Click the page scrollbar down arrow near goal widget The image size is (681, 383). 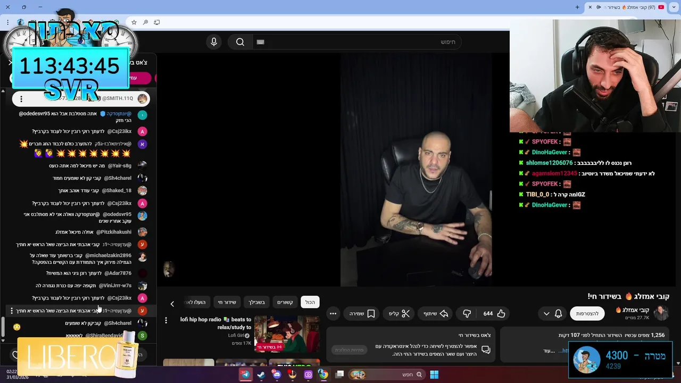click(x=678, y=363)
